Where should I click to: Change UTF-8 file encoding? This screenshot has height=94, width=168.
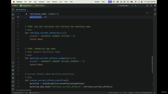click(125, 93)
